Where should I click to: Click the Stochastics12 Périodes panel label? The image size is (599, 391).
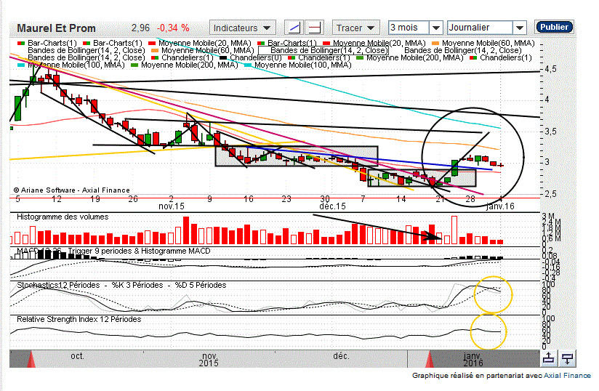tap(121, 285)
